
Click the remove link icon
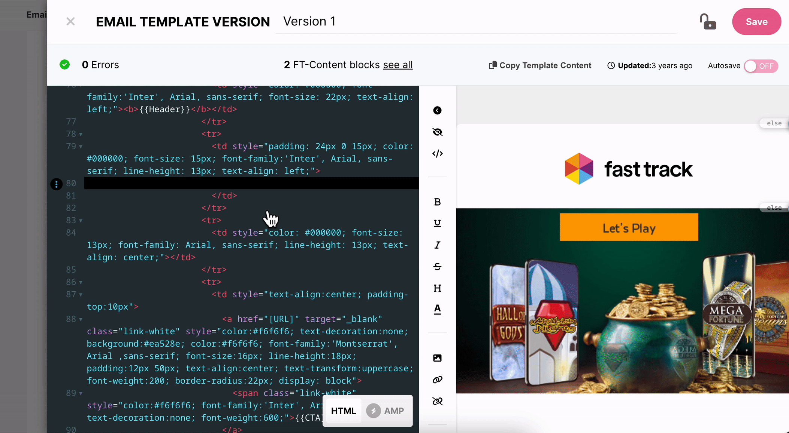(x=437, y=401)
